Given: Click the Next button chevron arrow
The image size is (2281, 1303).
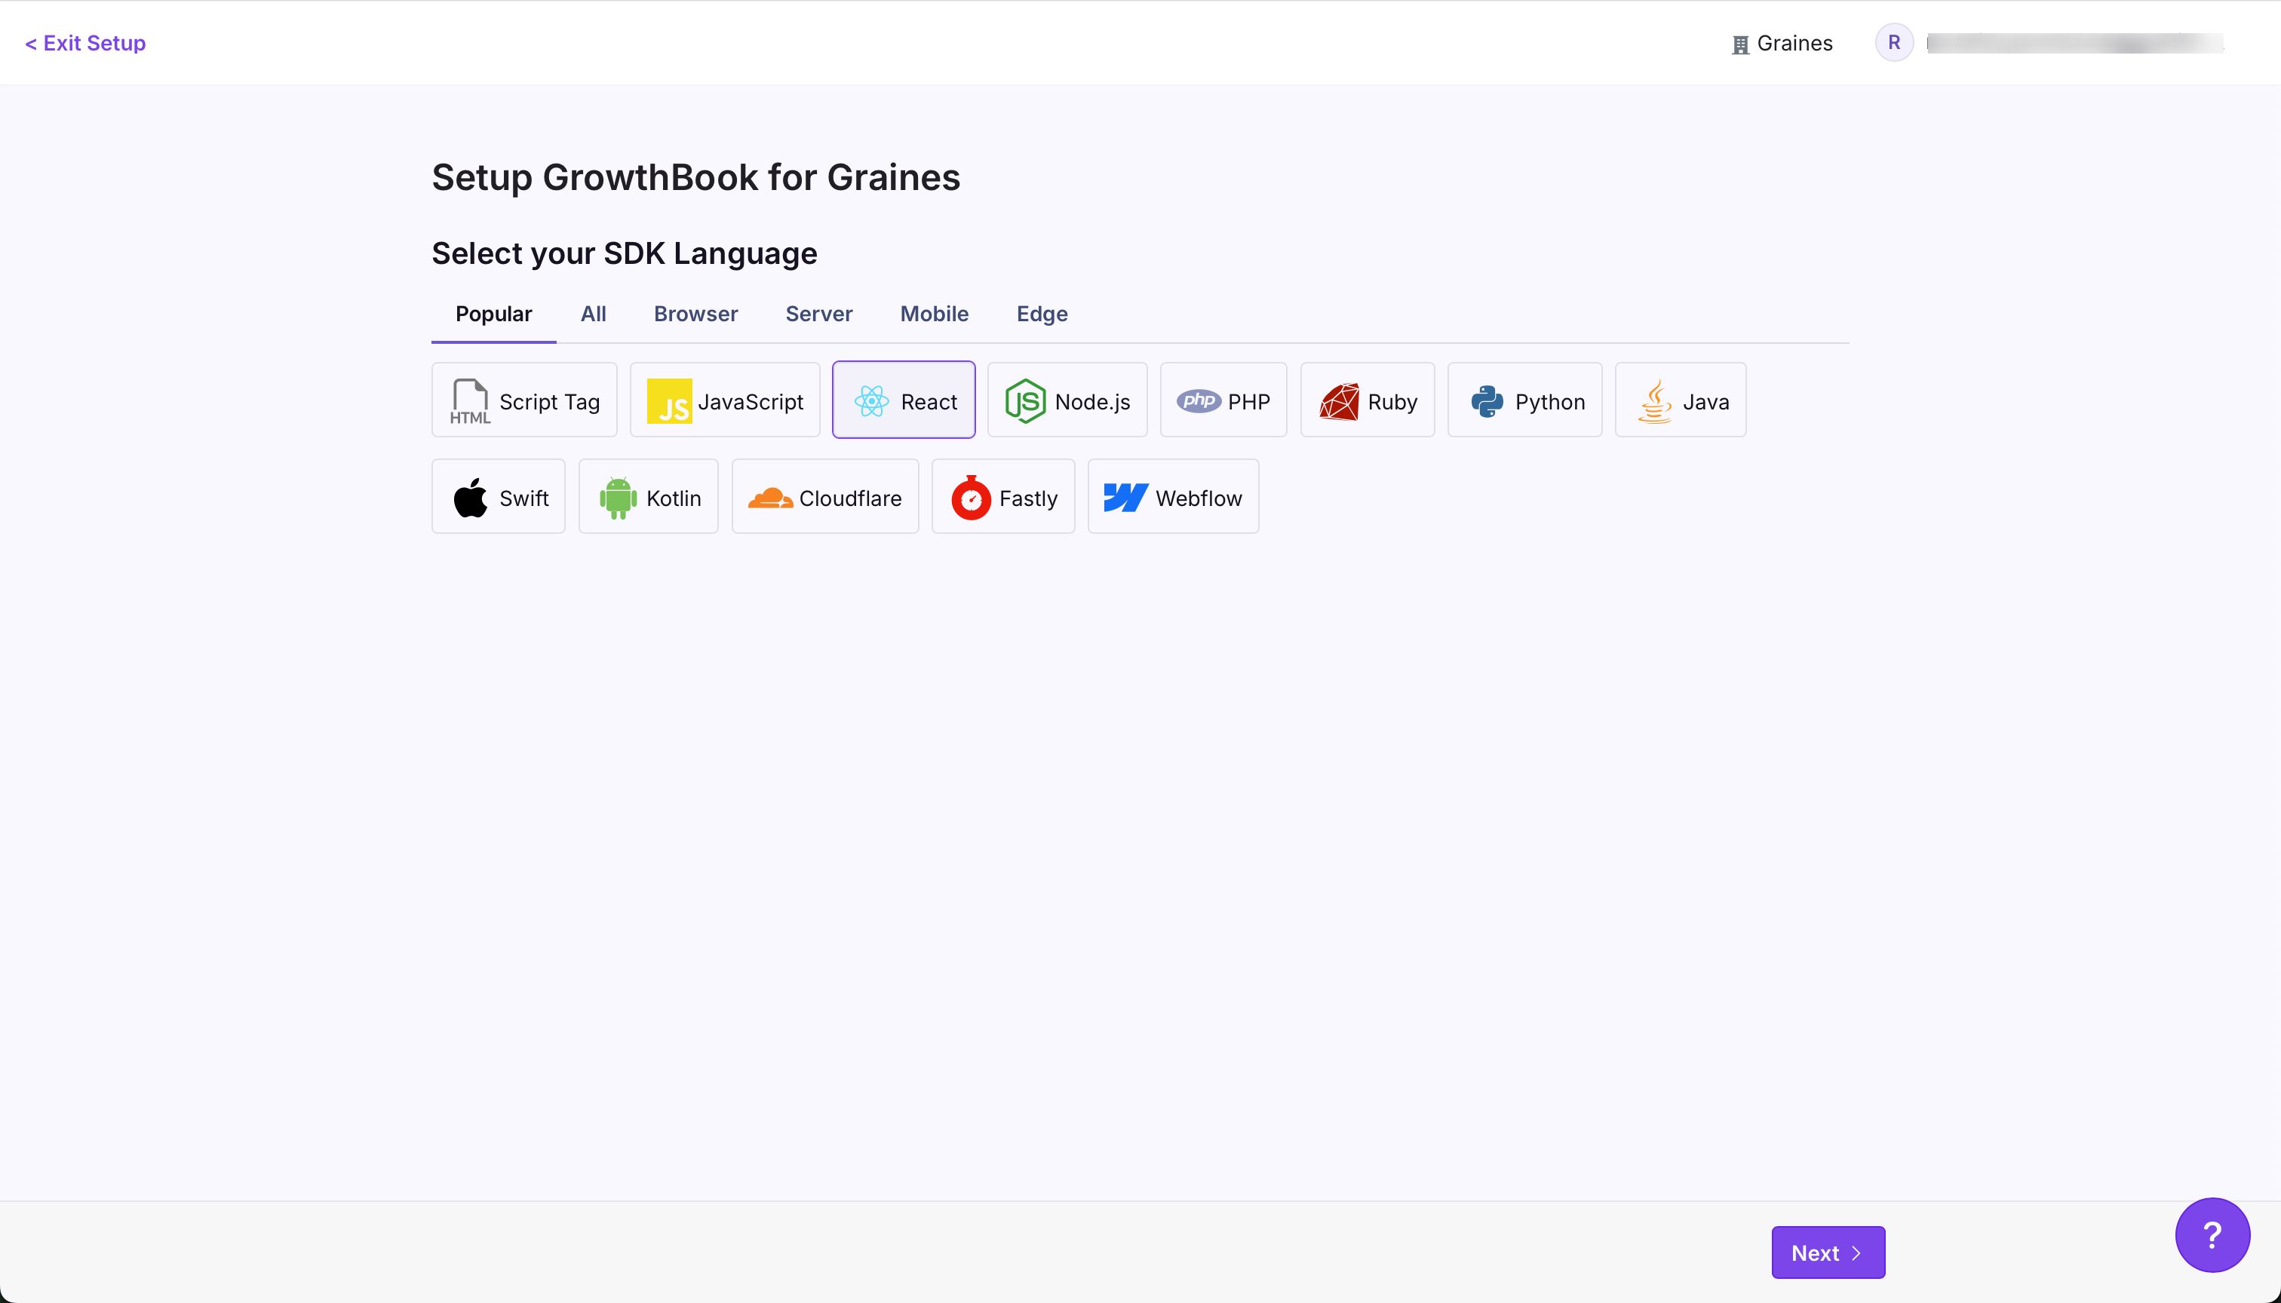Looking at the screenshot, I should click(x=1856, y=1253).
